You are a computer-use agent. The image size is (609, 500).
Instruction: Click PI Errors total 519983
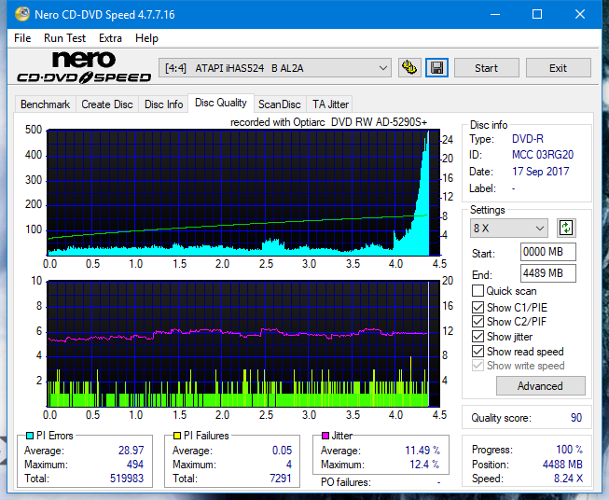[x=127, y=479]
